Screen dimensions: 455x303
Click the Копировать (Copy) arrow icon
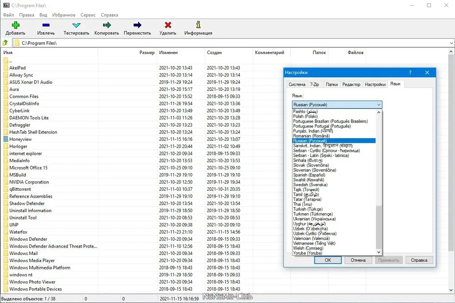click(x=107, y=25)
